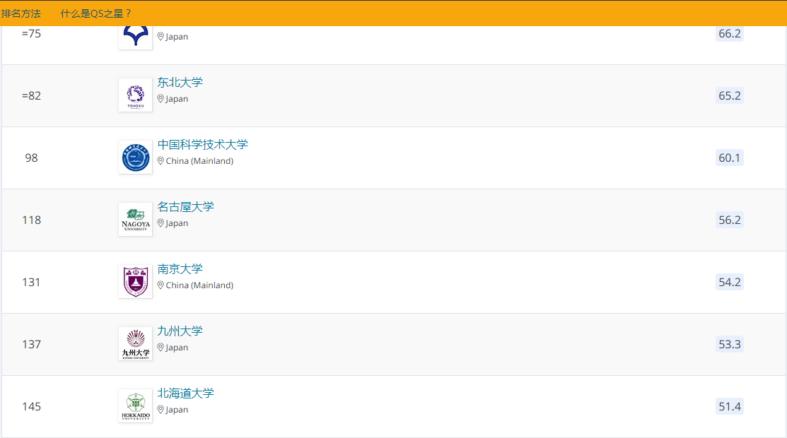Screen dimensions: 787x438
Task: Click the rank number 137
Action: pos(31,345)
